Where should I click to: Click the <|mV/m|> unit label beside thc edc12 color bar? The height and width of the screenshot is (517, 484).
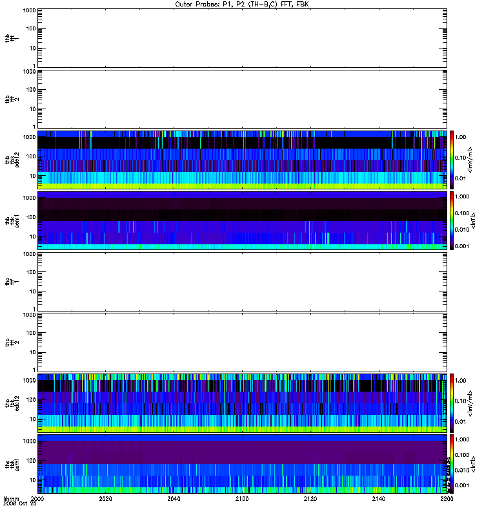(470, 403)
